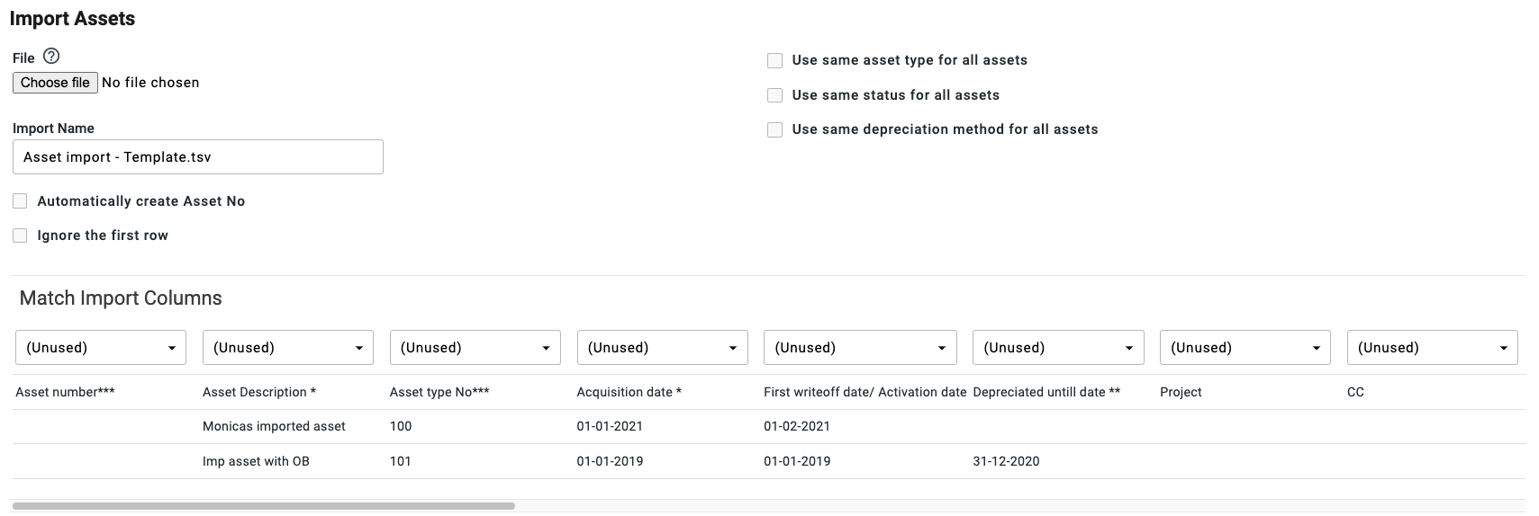Enable Automatically create Asset No checkbox
Image resolution: width=1539 pixels, height=516 pixels.
point(20,201)
